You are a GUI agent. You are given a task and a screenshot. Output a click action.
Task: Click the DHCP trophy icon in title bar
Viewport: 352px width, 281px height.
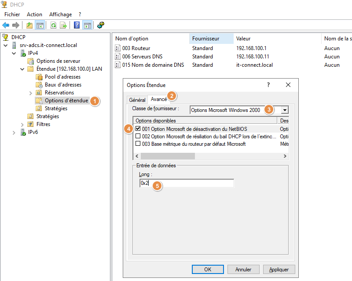tap(4, 4)
